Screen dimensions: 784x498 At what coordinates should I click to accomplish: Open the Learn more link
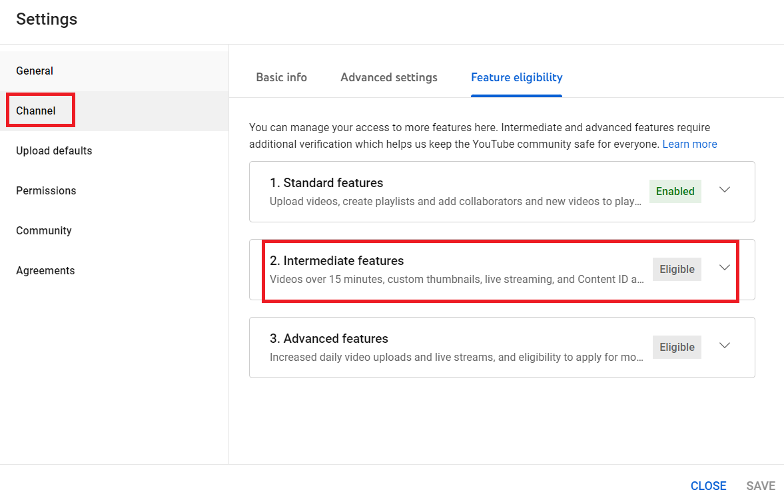pyautogui.click(x=689, y=144)
